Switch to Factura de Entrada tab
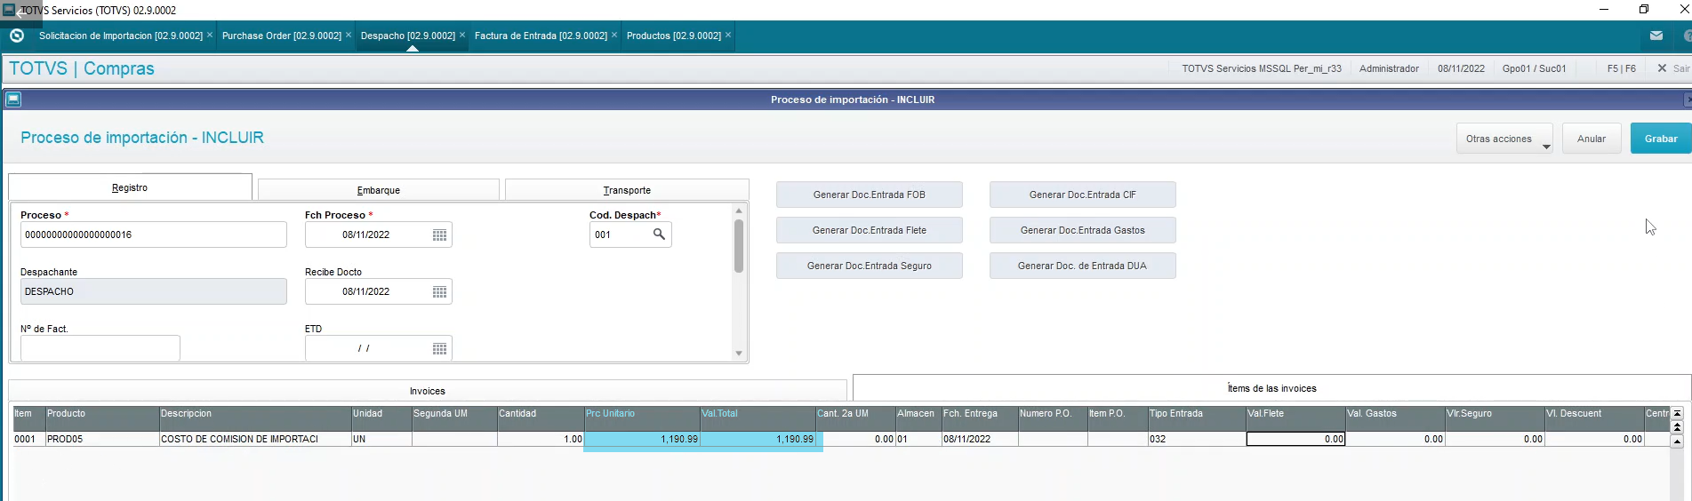The width and height of the screenshot is (1692, 501). (x=541, y=36)
